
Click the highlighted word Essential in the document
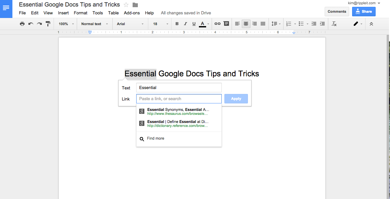click(140, 74)
